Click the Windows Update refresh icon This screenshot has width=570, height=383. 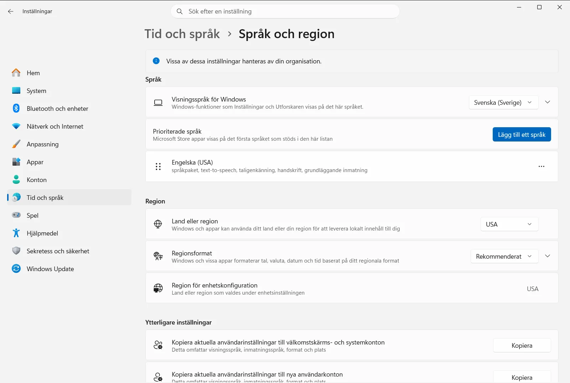(x=16, y=269)
